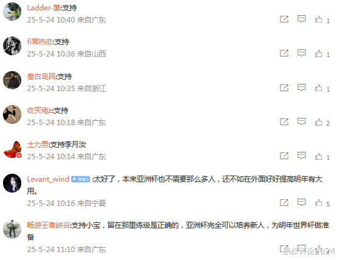The height and width of the screenshot is (260, 339).
Task: Open Levant_wind's avatar image
Action: [12, 183]
